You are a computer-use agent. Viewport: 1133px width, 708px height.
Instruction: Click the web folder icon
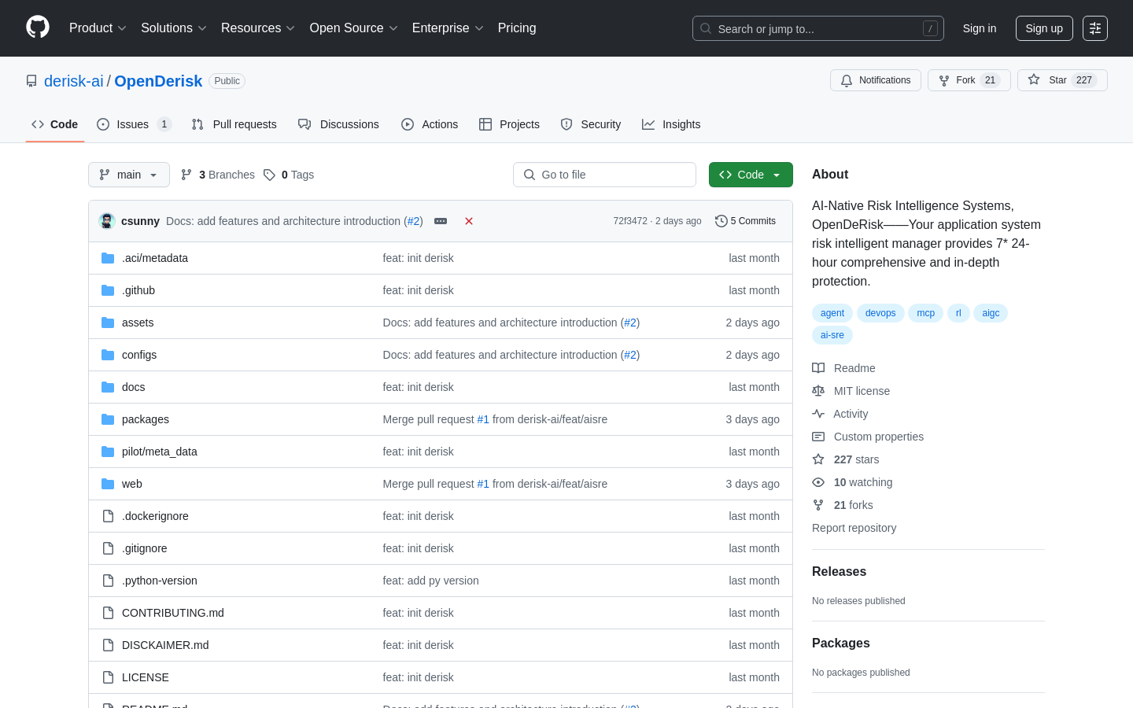coord(108,484)
